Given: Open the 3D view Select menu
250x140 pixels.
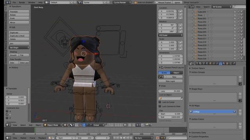Looking at the screenshot, I should pos(23,125).
